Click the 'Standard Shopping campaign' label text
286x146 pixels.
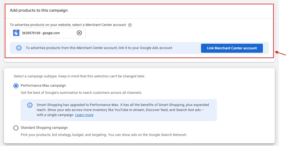click(x=44, y=128)
